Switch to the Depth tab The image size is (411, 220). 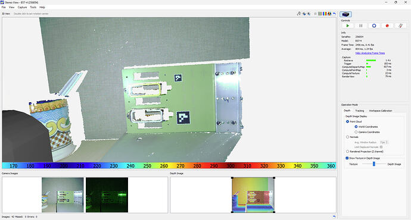pyautogui.click(x=347, y=111)
